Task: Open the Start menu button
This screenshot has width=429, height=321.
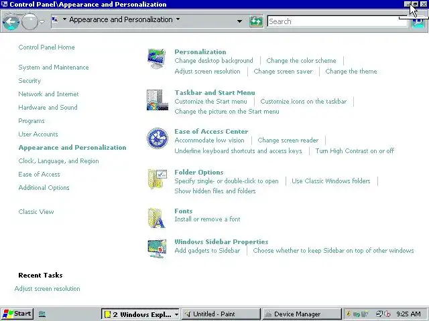Action: point(17,314)
